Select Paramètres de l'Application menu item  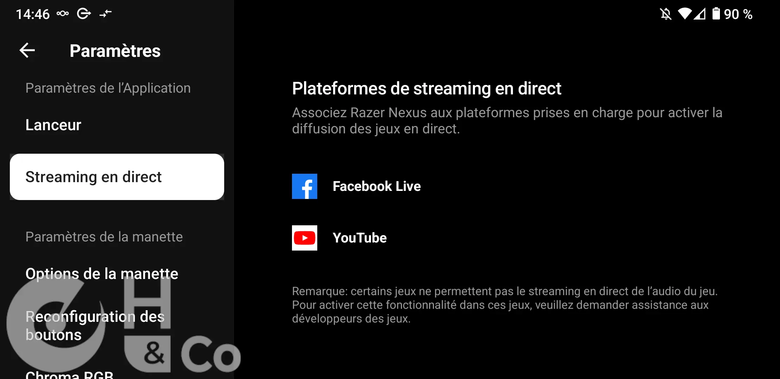pyautogui.click(x=108, y=88)
